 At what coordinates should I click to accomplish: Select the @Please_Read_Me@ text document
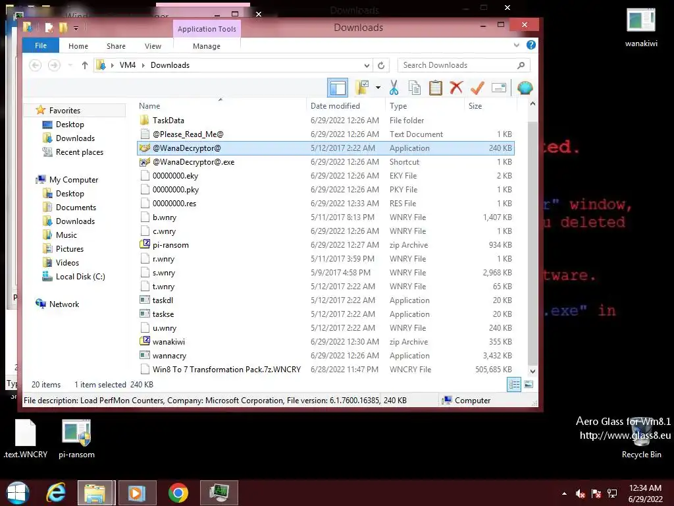(x=188, y=134)
